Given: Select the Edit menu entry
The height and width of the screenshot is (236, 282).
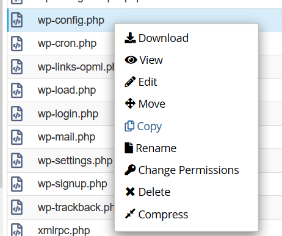Looking at the screenshot, I should (x=148, y=82).
